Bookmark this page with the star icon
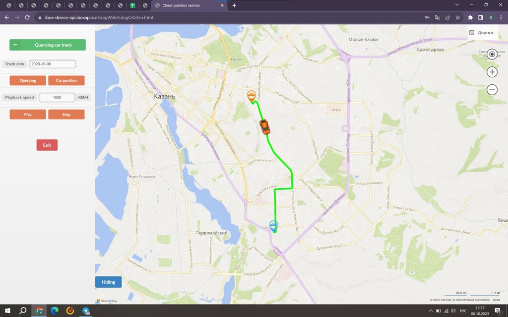The height and width of the screenshot is (317, 508). click(x=457, y=17)
